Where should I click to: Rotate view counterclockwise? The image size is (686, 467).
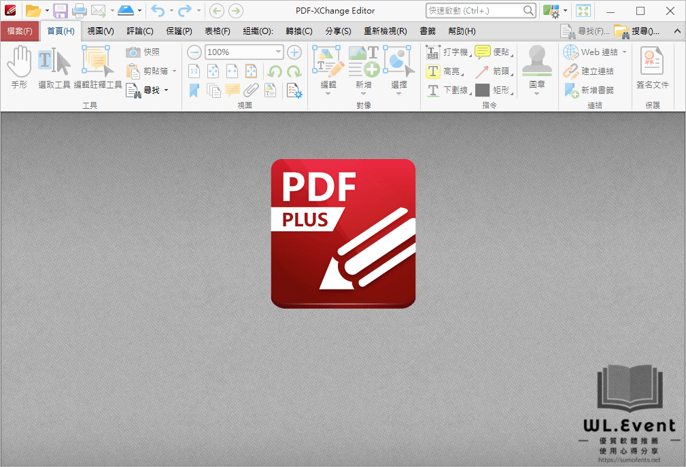coord(275,71)
